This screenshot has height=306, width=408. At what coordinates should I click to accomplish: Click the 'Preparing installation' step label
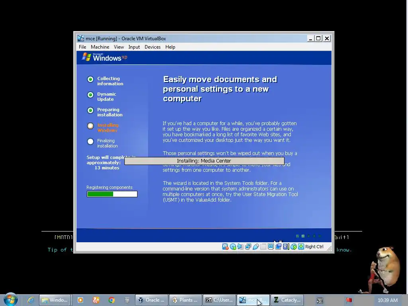pyautogui.click(x=110, y=112)
